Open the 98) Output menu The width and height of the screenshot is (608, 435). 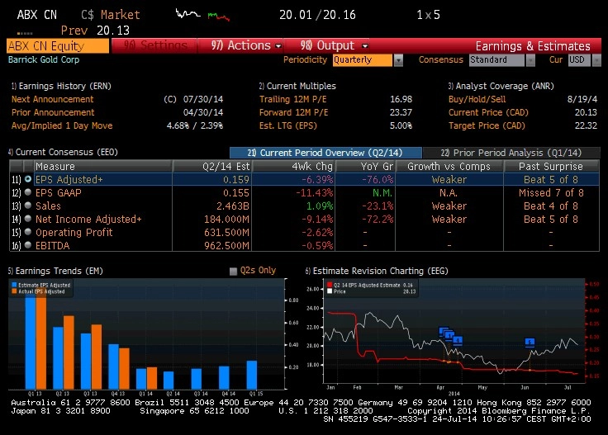tap(326, 45)
